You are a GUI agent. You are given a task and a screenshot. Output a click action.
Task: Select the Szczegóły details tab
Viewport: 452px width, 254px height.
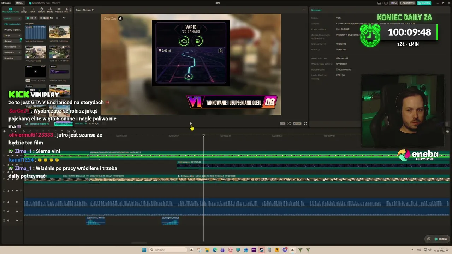point(316,10)
